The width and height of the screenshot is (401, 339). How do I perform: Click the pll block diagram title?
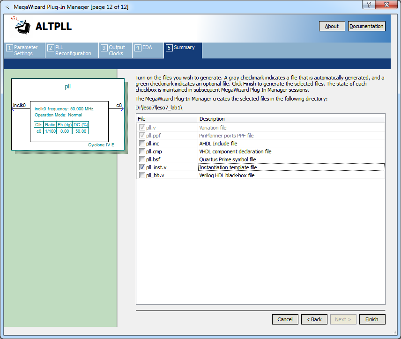(67, 87)
